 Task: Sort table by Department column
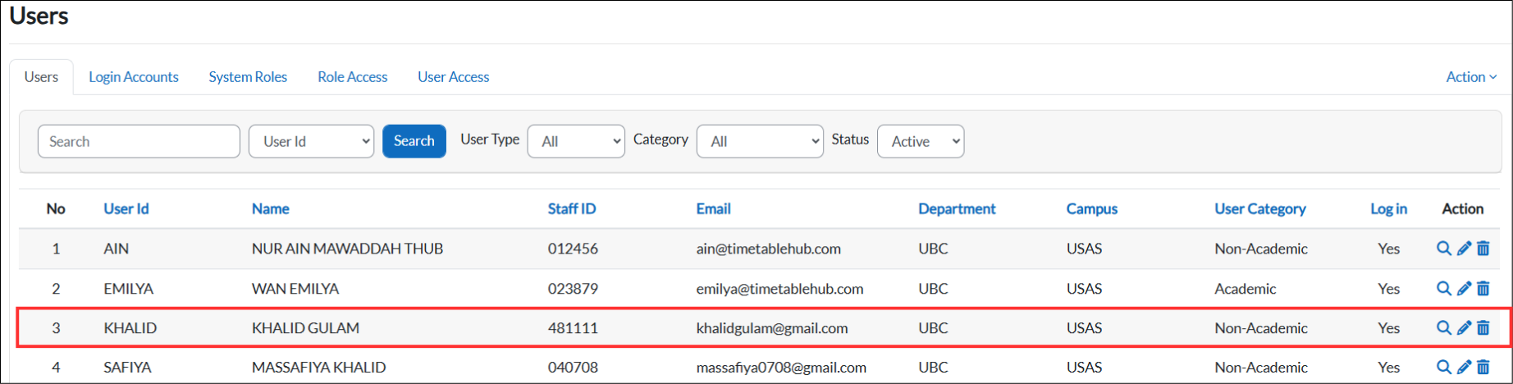[957, 208]
